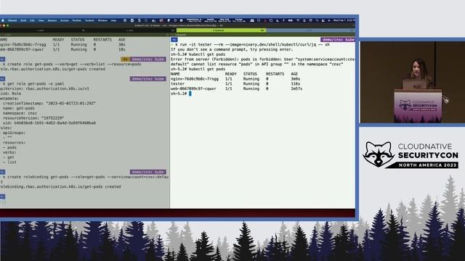Screen dimensions: 465x261
Task: Open the iTerm2 application menu
Action: 12,20
